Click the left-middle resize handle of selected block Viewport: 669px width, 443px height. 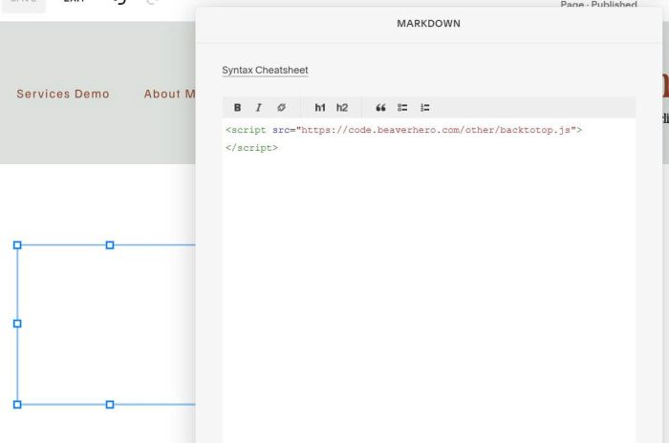tap(17, 324)
